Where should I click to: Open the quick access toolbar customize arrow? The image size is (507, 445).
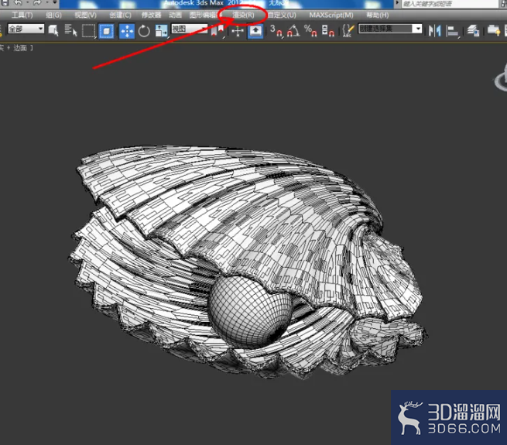click(x=55, y=3)
